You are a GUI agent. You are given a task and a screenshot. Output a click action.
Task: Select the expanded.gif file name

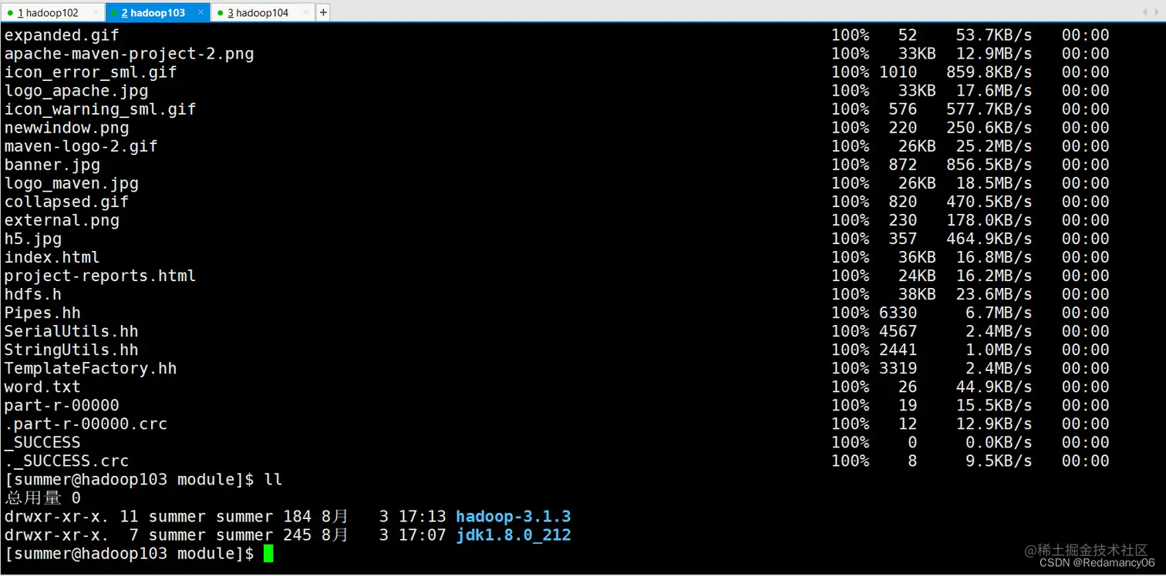tap(62, 35)
